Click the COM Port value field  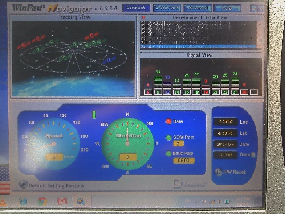click(178, 144)
